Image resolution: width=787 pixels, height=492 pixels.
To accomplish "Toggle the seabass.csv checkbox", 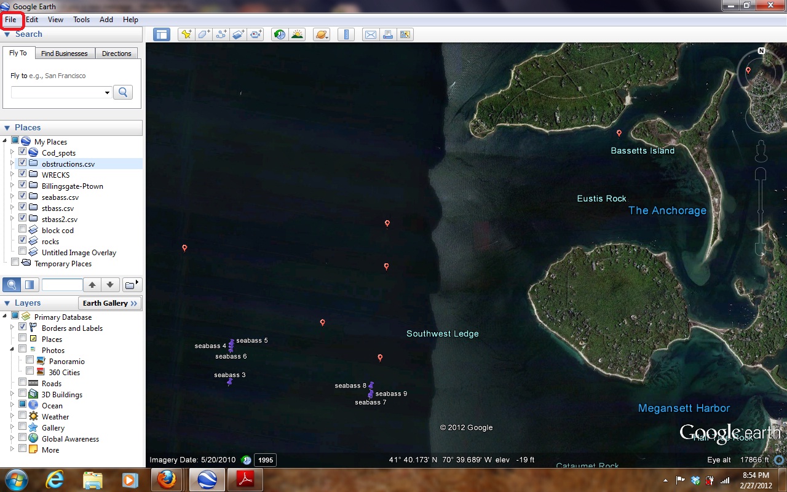I will pos(23,196).
